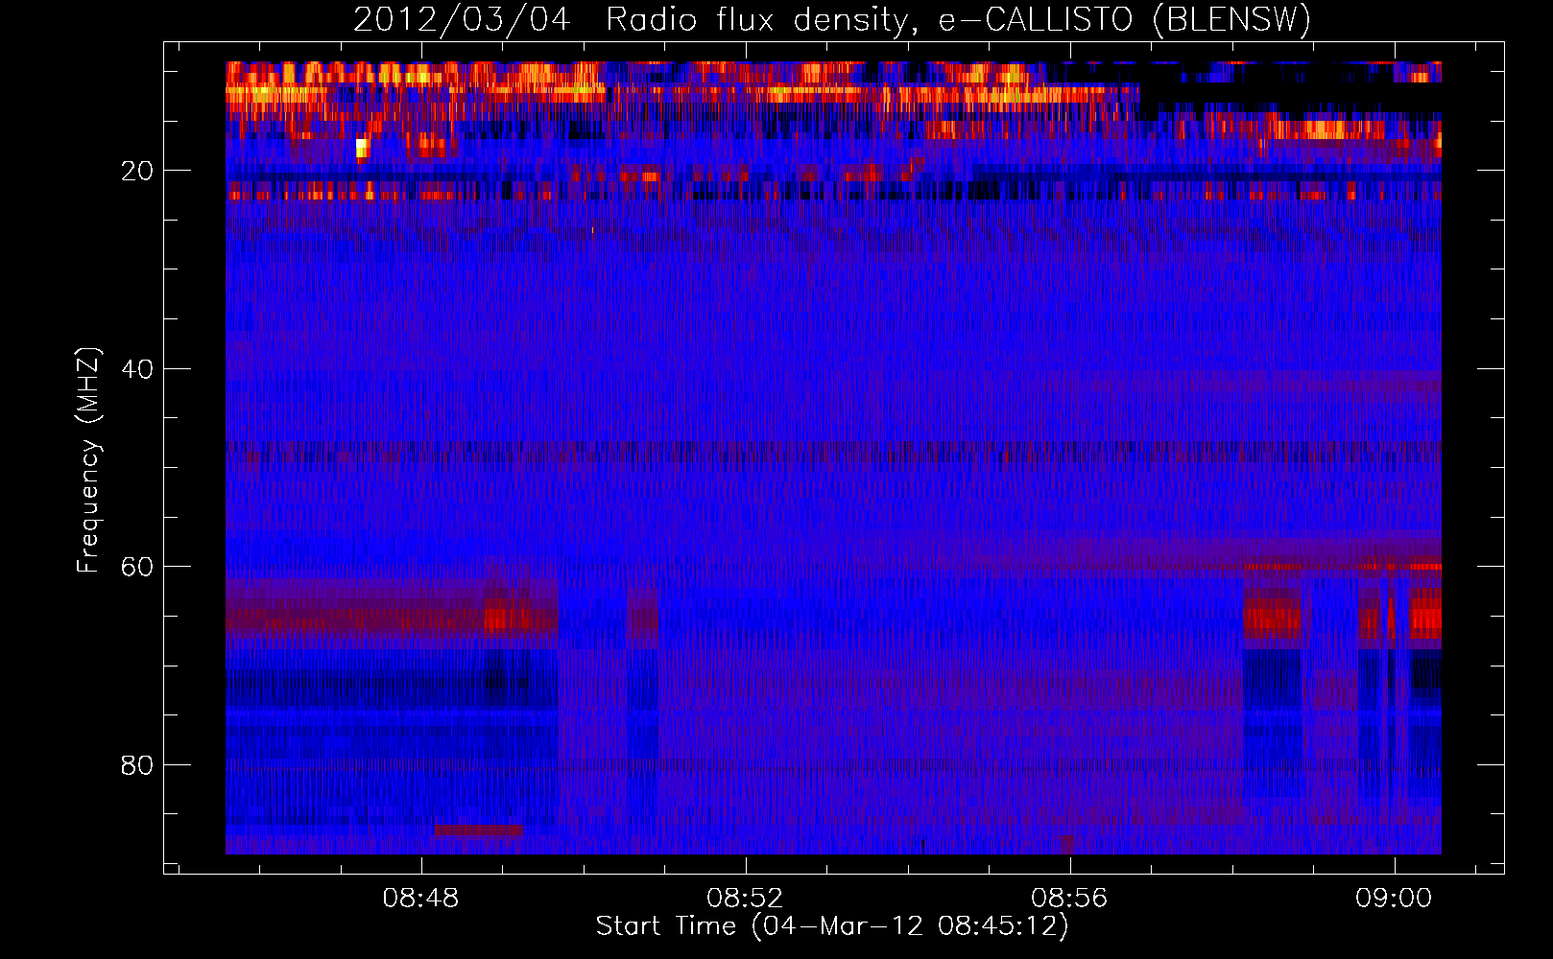1553x959 pixels.
Task: Click the 80 MHz frequency tick label
Action: tap(137, 765)
